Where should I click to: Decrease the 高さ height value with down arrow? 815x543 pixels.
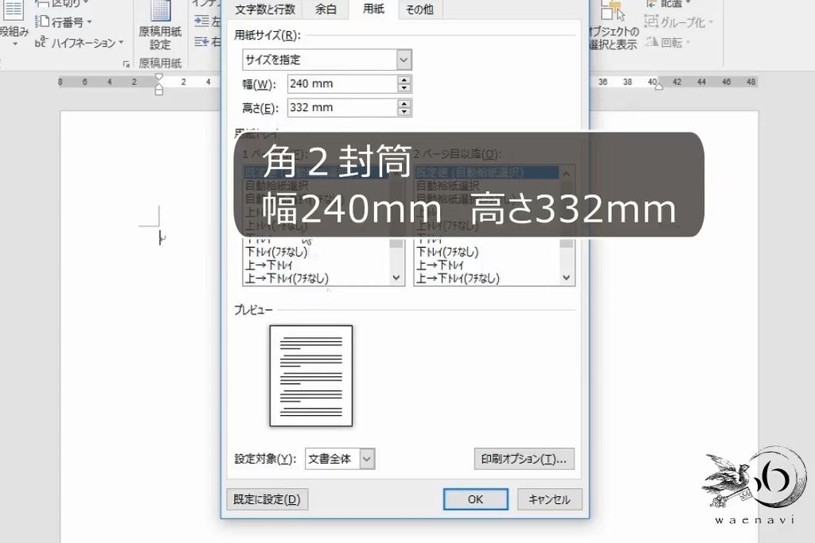[x=404, y=112]
